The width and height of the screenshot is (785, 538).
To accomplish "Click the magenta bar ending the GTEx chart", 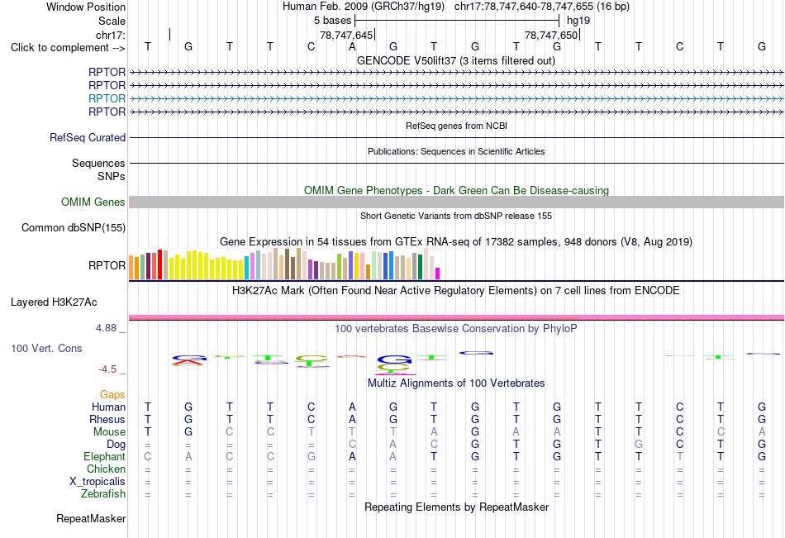I will click(x=438, y=274).
